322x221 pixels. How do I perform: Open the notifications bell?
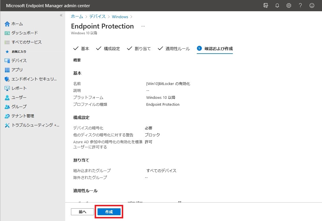click(277, 5)
